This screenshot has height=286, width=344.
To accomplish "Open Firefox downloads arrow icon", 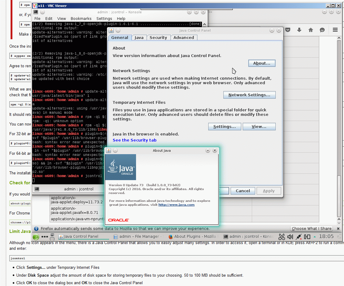I will pos(299,30).
